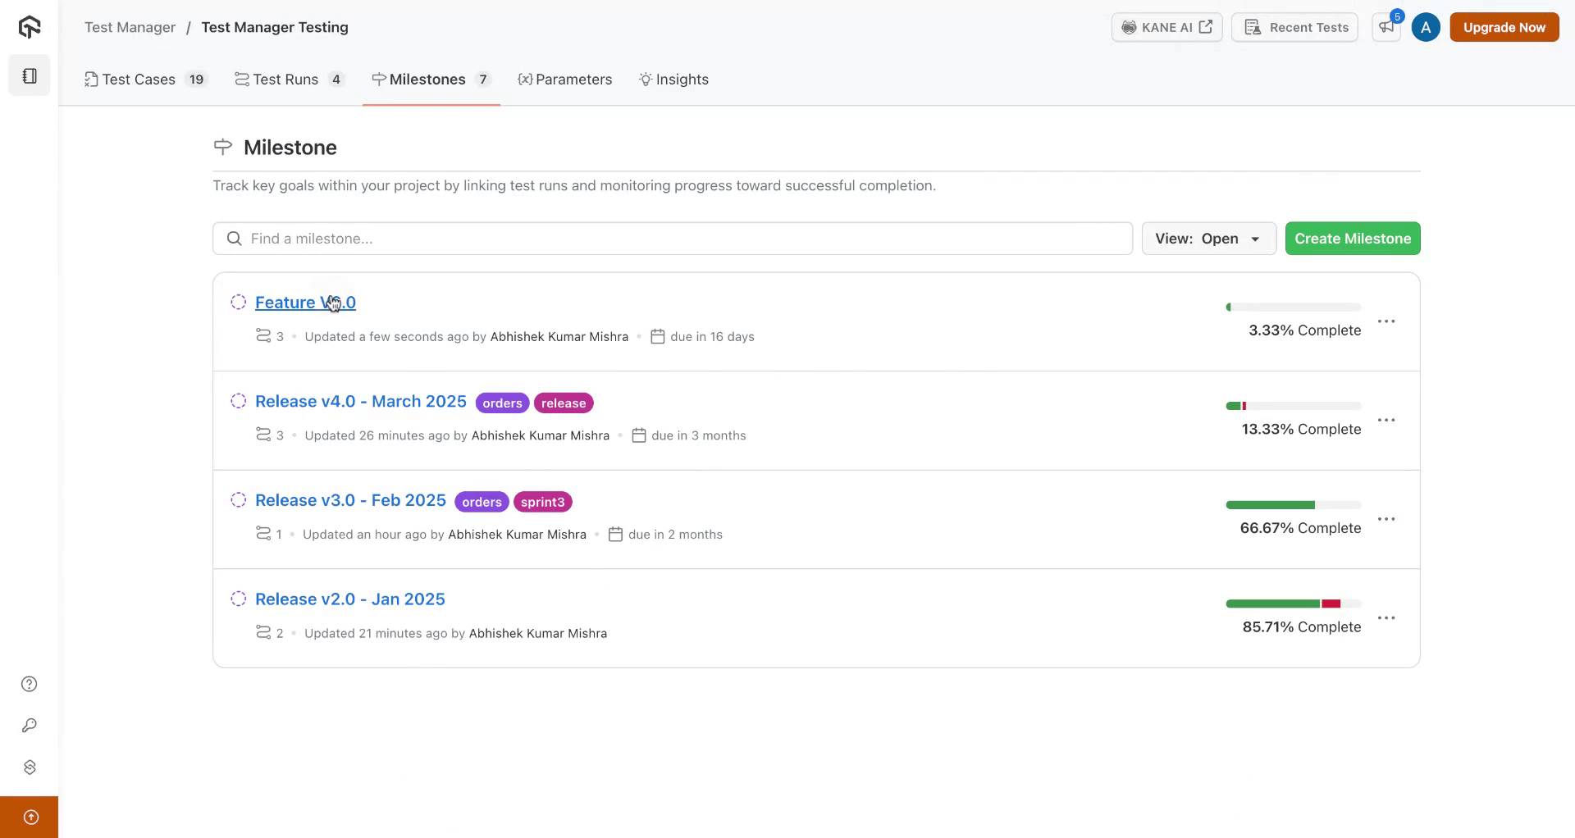The width and height of the screenshot is (1575, 838).
Task: Click status circle for Feature V6.0
Action: coord(238,302)
